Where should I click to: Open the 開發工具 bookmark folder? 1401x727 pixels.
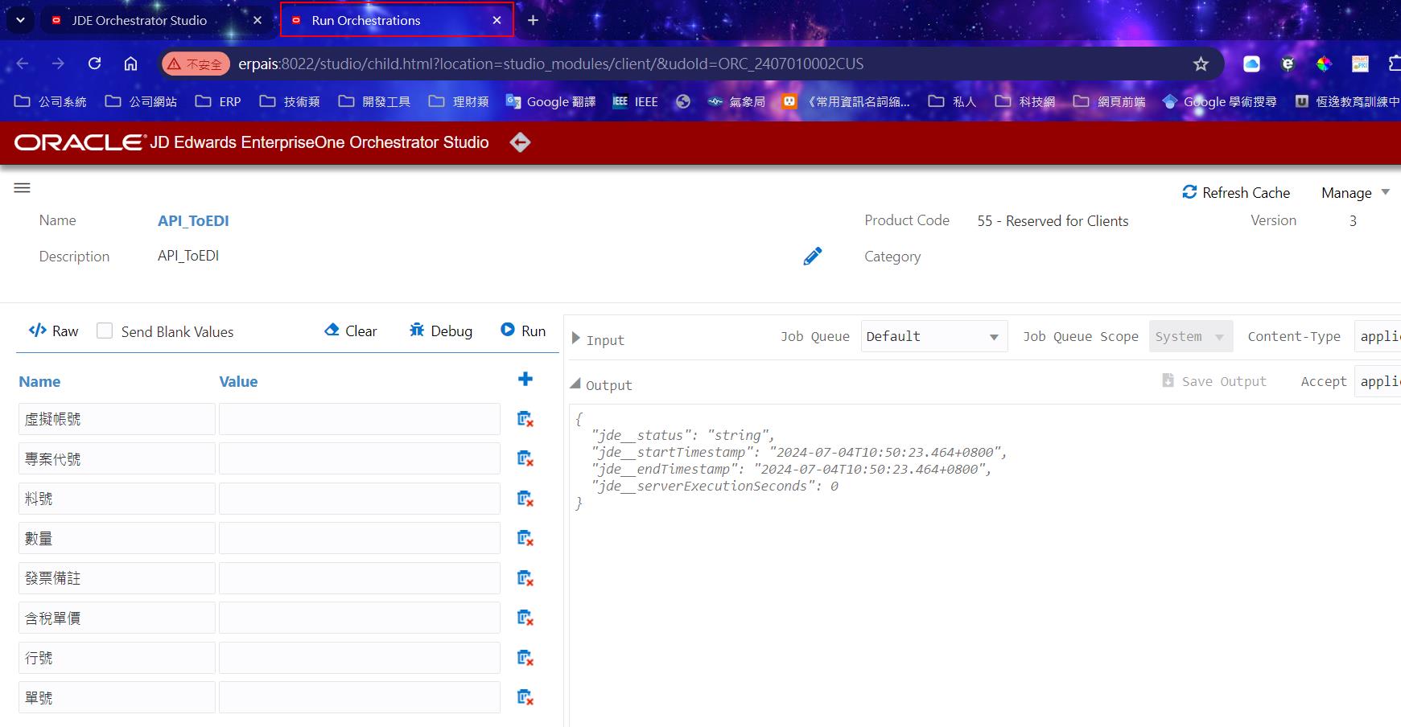click(375, 101)
